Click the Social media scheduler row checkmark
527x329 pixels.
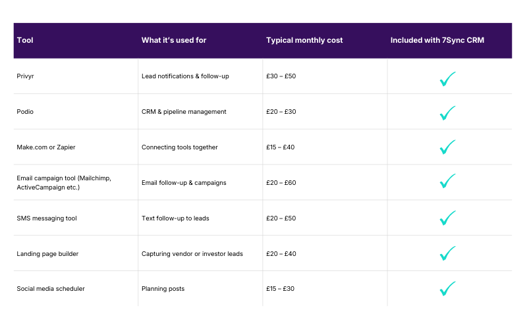448,288
